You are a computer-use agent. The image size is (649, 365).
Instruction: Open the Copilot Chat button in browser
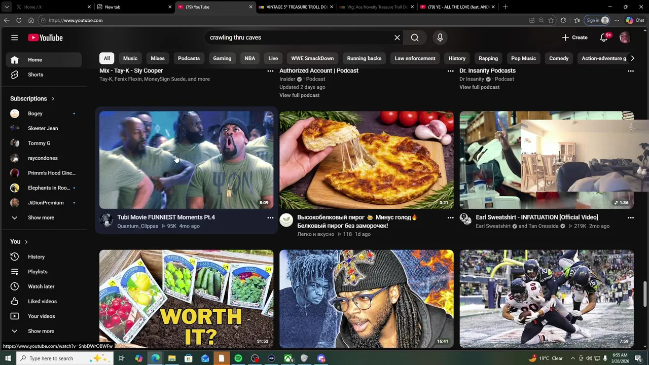coord(635,20)
